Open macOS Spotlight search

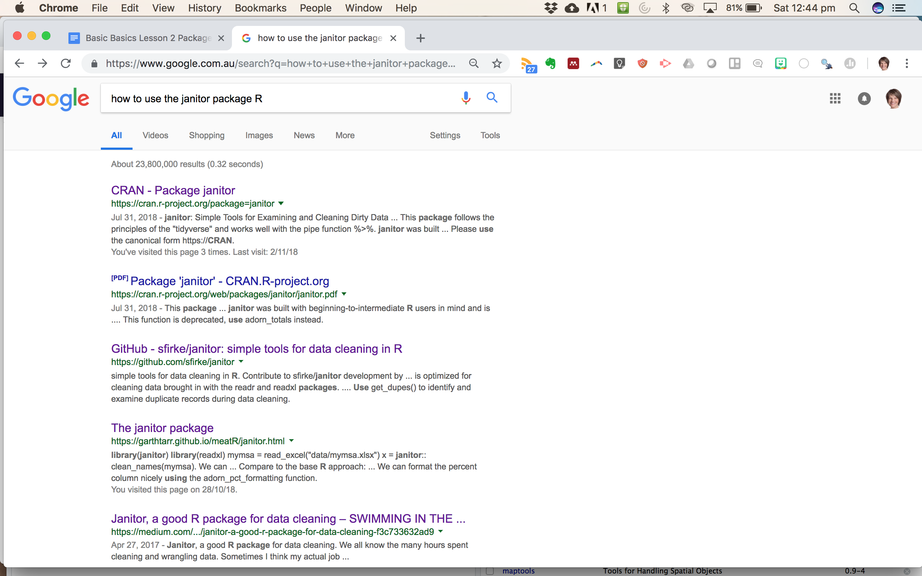pyautogui.click(x=854, y=8)
